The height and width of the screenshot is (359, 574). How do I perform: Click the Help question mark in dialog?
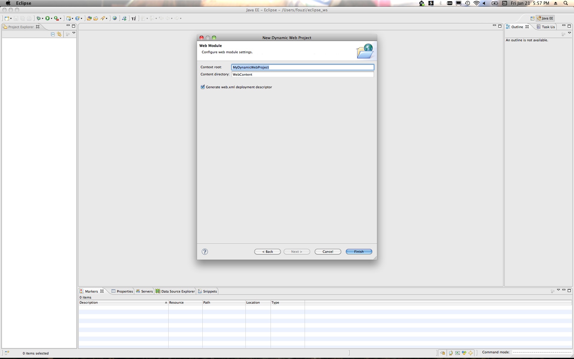pyautogui.click(x=205, y=252)
